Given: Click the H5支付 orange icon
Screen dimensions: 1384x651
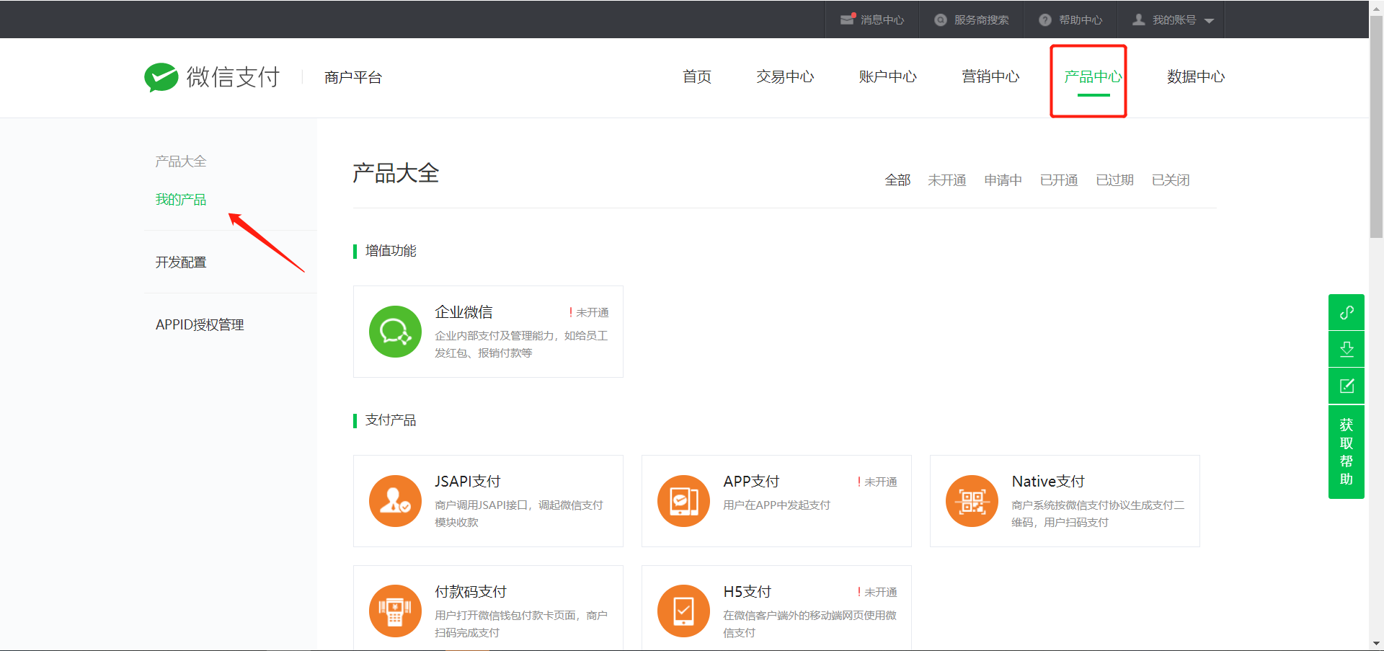Looking at the screenshot, I should click(683, 611).
